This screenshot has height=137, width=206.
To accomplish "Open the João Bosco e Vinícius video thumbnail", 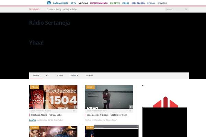I will point(109,97).
